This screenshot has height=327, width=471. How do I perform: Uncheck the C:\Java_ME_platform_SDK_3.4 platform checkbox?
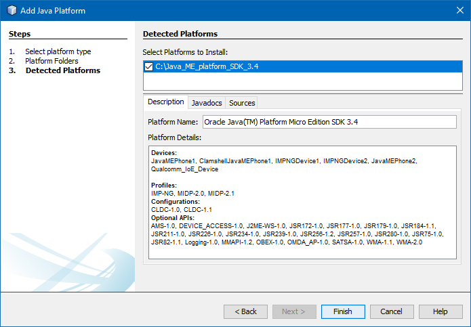[x=148, y=66]
